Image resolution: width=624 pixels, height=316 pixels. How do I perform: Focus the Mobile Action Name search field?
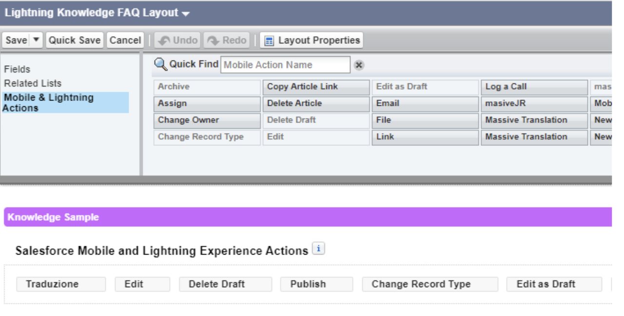click(285, 65)
